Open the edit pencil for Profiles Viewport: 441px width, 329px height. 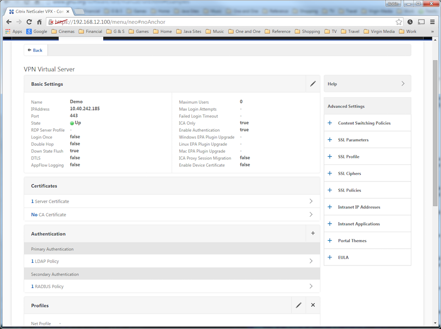pos(298,305)
